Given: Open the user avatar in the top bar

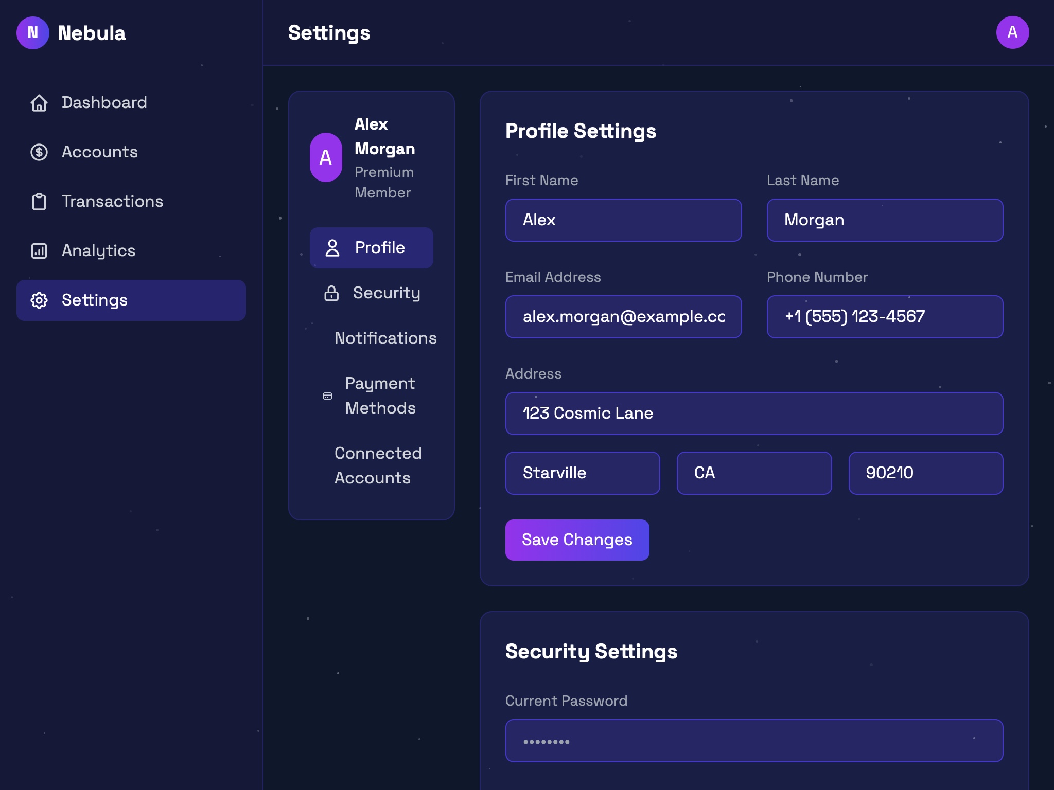Looking at the screenshot, I should coord(1012,32).
